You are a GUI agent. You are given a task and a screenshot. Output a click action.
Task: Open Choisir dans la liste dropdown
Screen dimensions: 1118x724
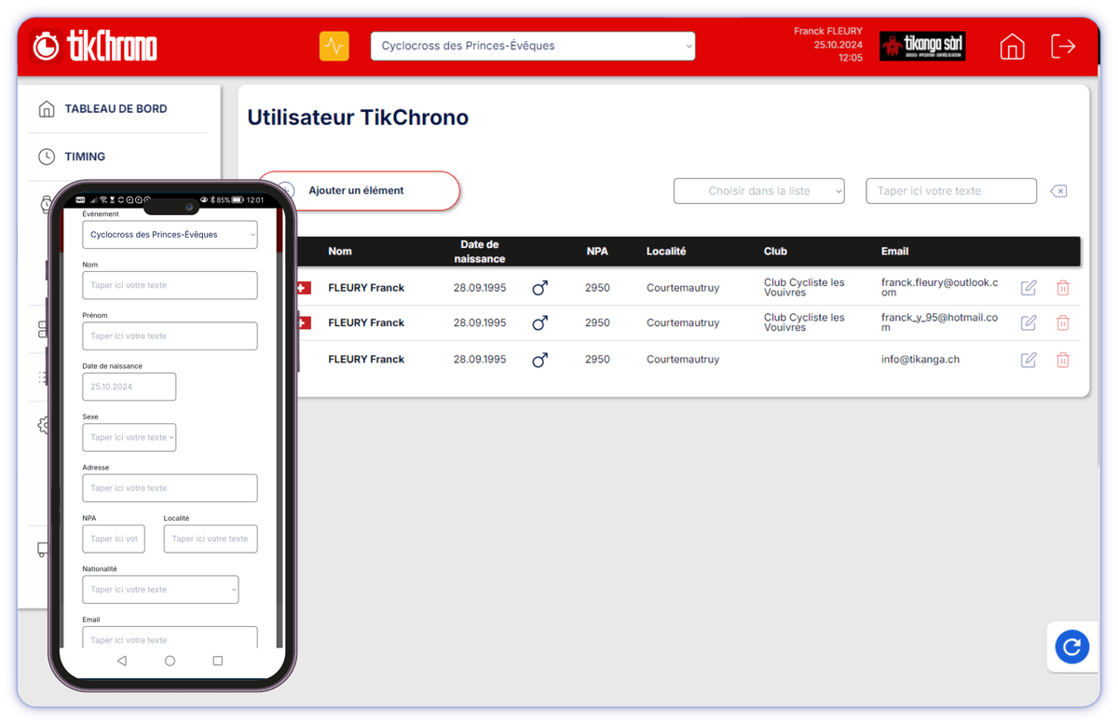click(x=759, y=191)
